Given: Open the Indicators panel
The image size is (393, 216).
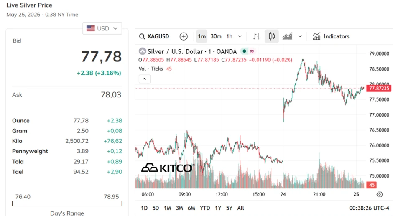Looking at the screenshot, I should 331,36.
